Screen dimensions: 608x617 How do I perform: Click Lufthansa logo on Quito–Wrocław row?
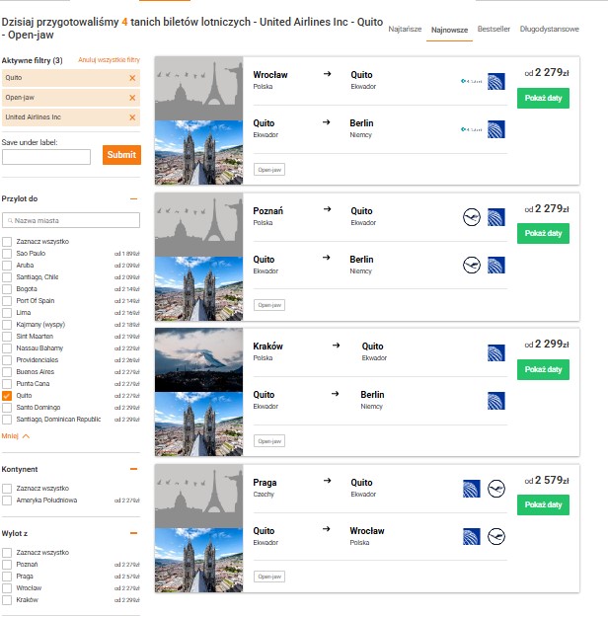496,536
